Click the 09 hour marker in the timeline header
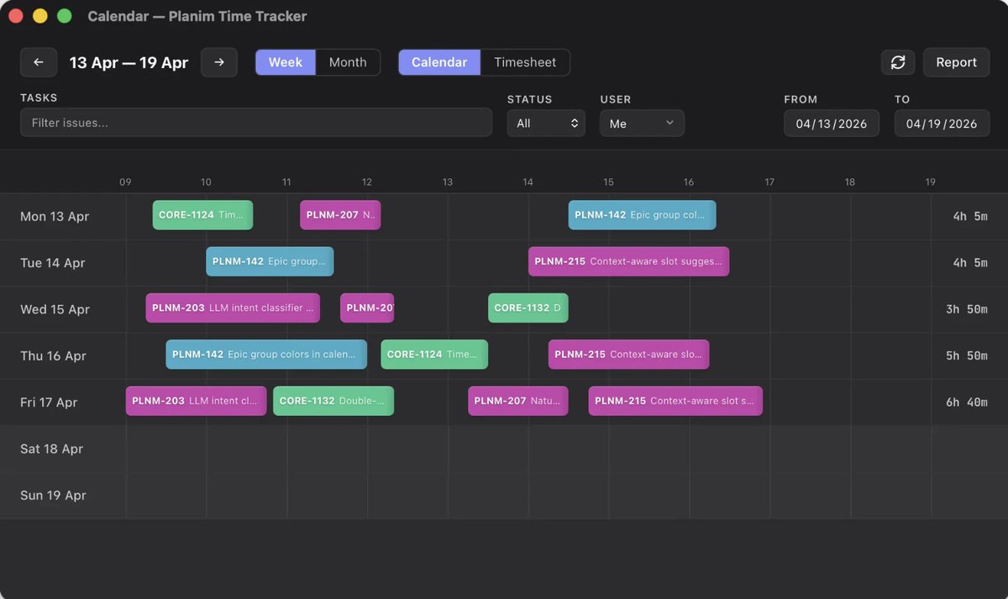Image resolution: width=1008 pixels, height=599 pixels. coord(125,181)
